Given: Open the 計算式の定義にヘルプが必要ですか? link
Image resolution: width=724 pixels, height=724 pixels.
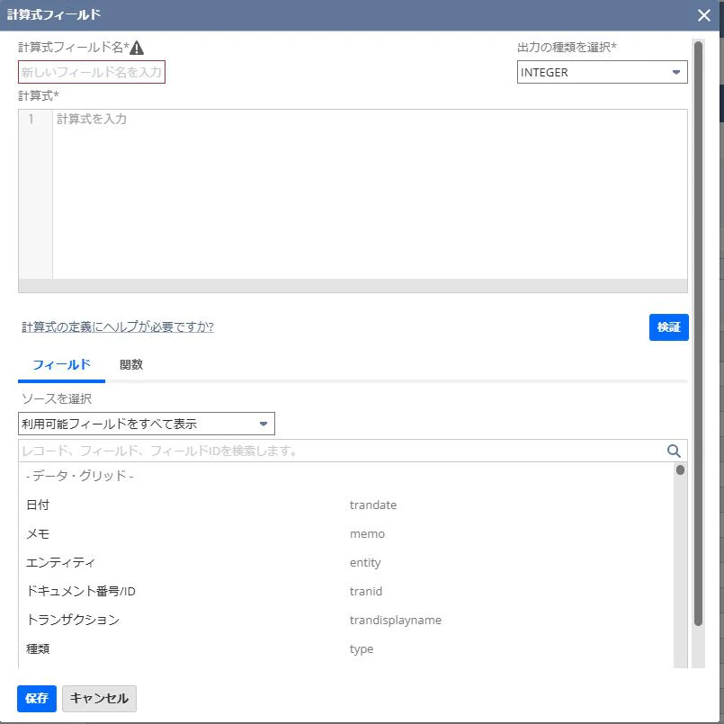Looking at the screenshot, I should tap(118, 326).
